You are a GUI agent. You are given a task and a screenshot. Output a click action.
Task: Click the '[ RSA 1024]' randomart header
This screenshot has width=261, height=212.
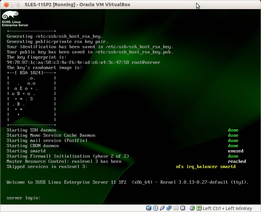point(29,73)
